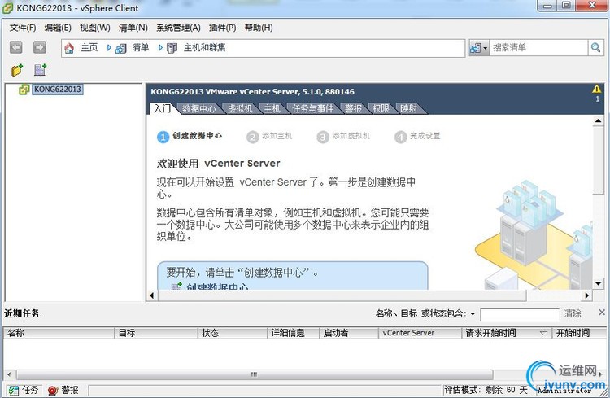Switch to the 入门 tab

click(162, 108)
